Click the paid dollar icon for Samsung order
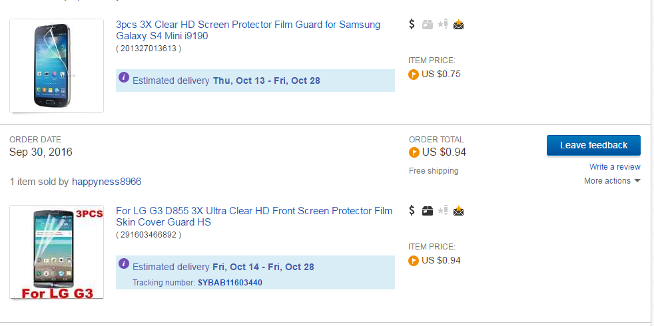The height and width of the screenshot is (326, 654). (412, 25)
